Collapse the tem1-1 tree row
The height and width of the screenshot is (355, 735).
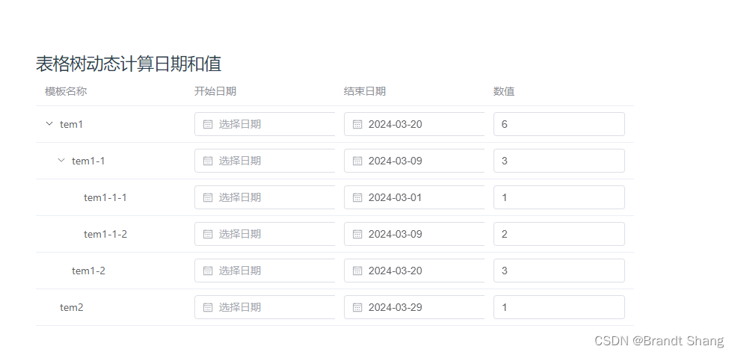tap(61, 161)
